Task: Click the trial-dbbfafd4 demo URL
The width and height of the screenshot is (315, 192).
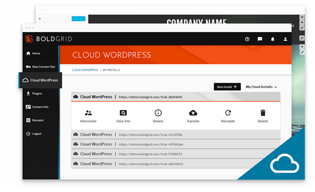Action: [x=150, y=97]
